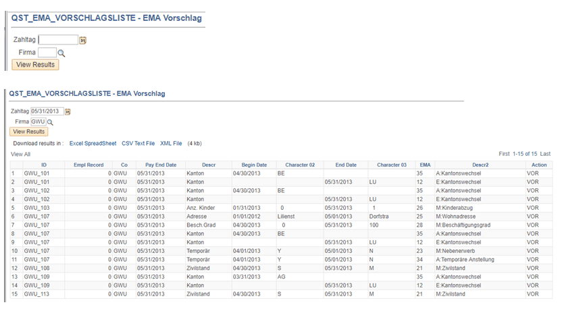
Task: Select GWU_103 ID in row 5
Action: pyautogui.click(x=36, y=208)
